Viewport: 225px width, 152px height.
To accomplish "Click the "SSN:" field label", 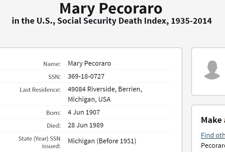I will point(54,77).
